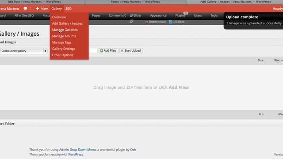Select Manage Tags menu entry
283x159 pixels.
[62, 42]
